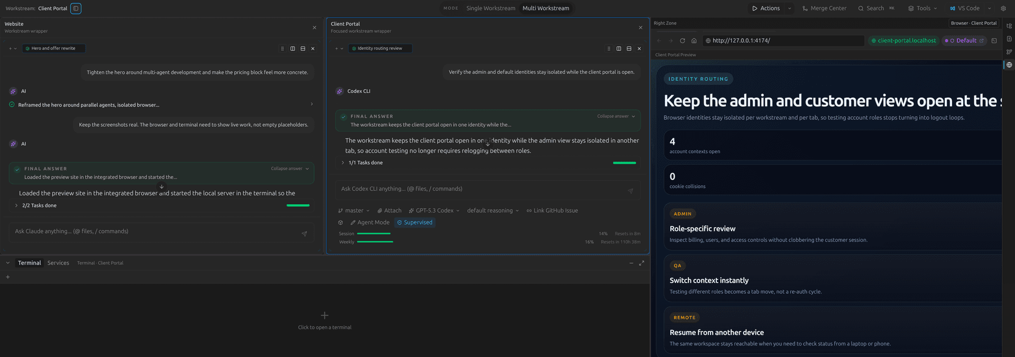Viewport: 1015px width, 357px height.
Task: Collapse answer in Website pane
Action: point(290,169)
